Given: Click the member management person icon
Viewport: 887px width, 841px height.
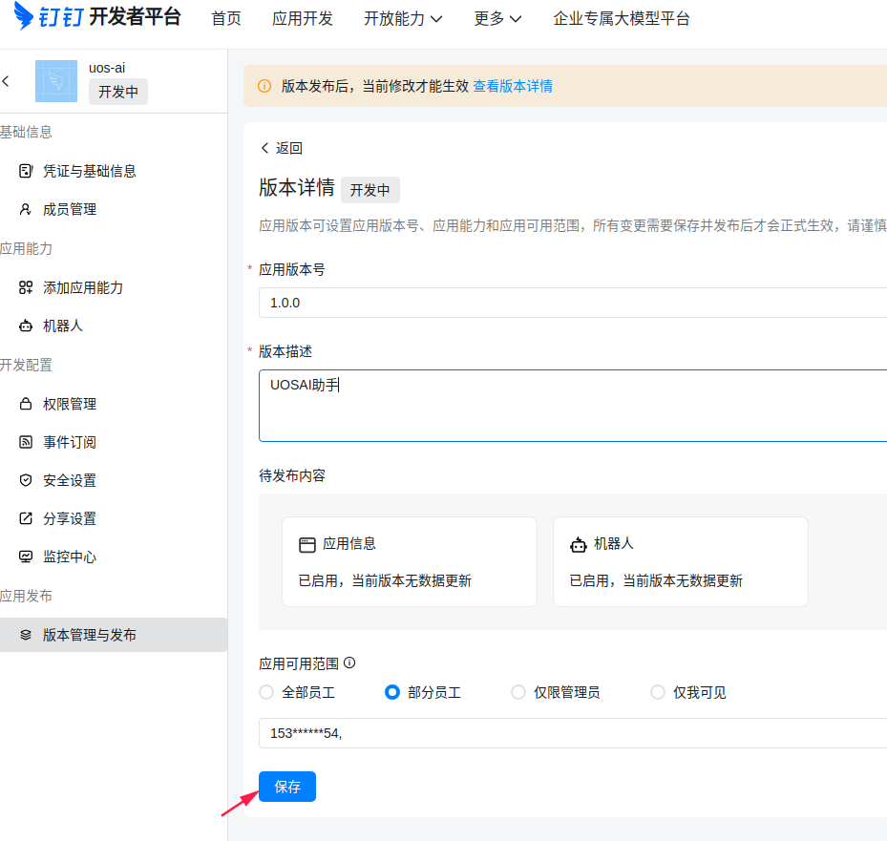Looking at the screenshot, I should click(26, 209).
